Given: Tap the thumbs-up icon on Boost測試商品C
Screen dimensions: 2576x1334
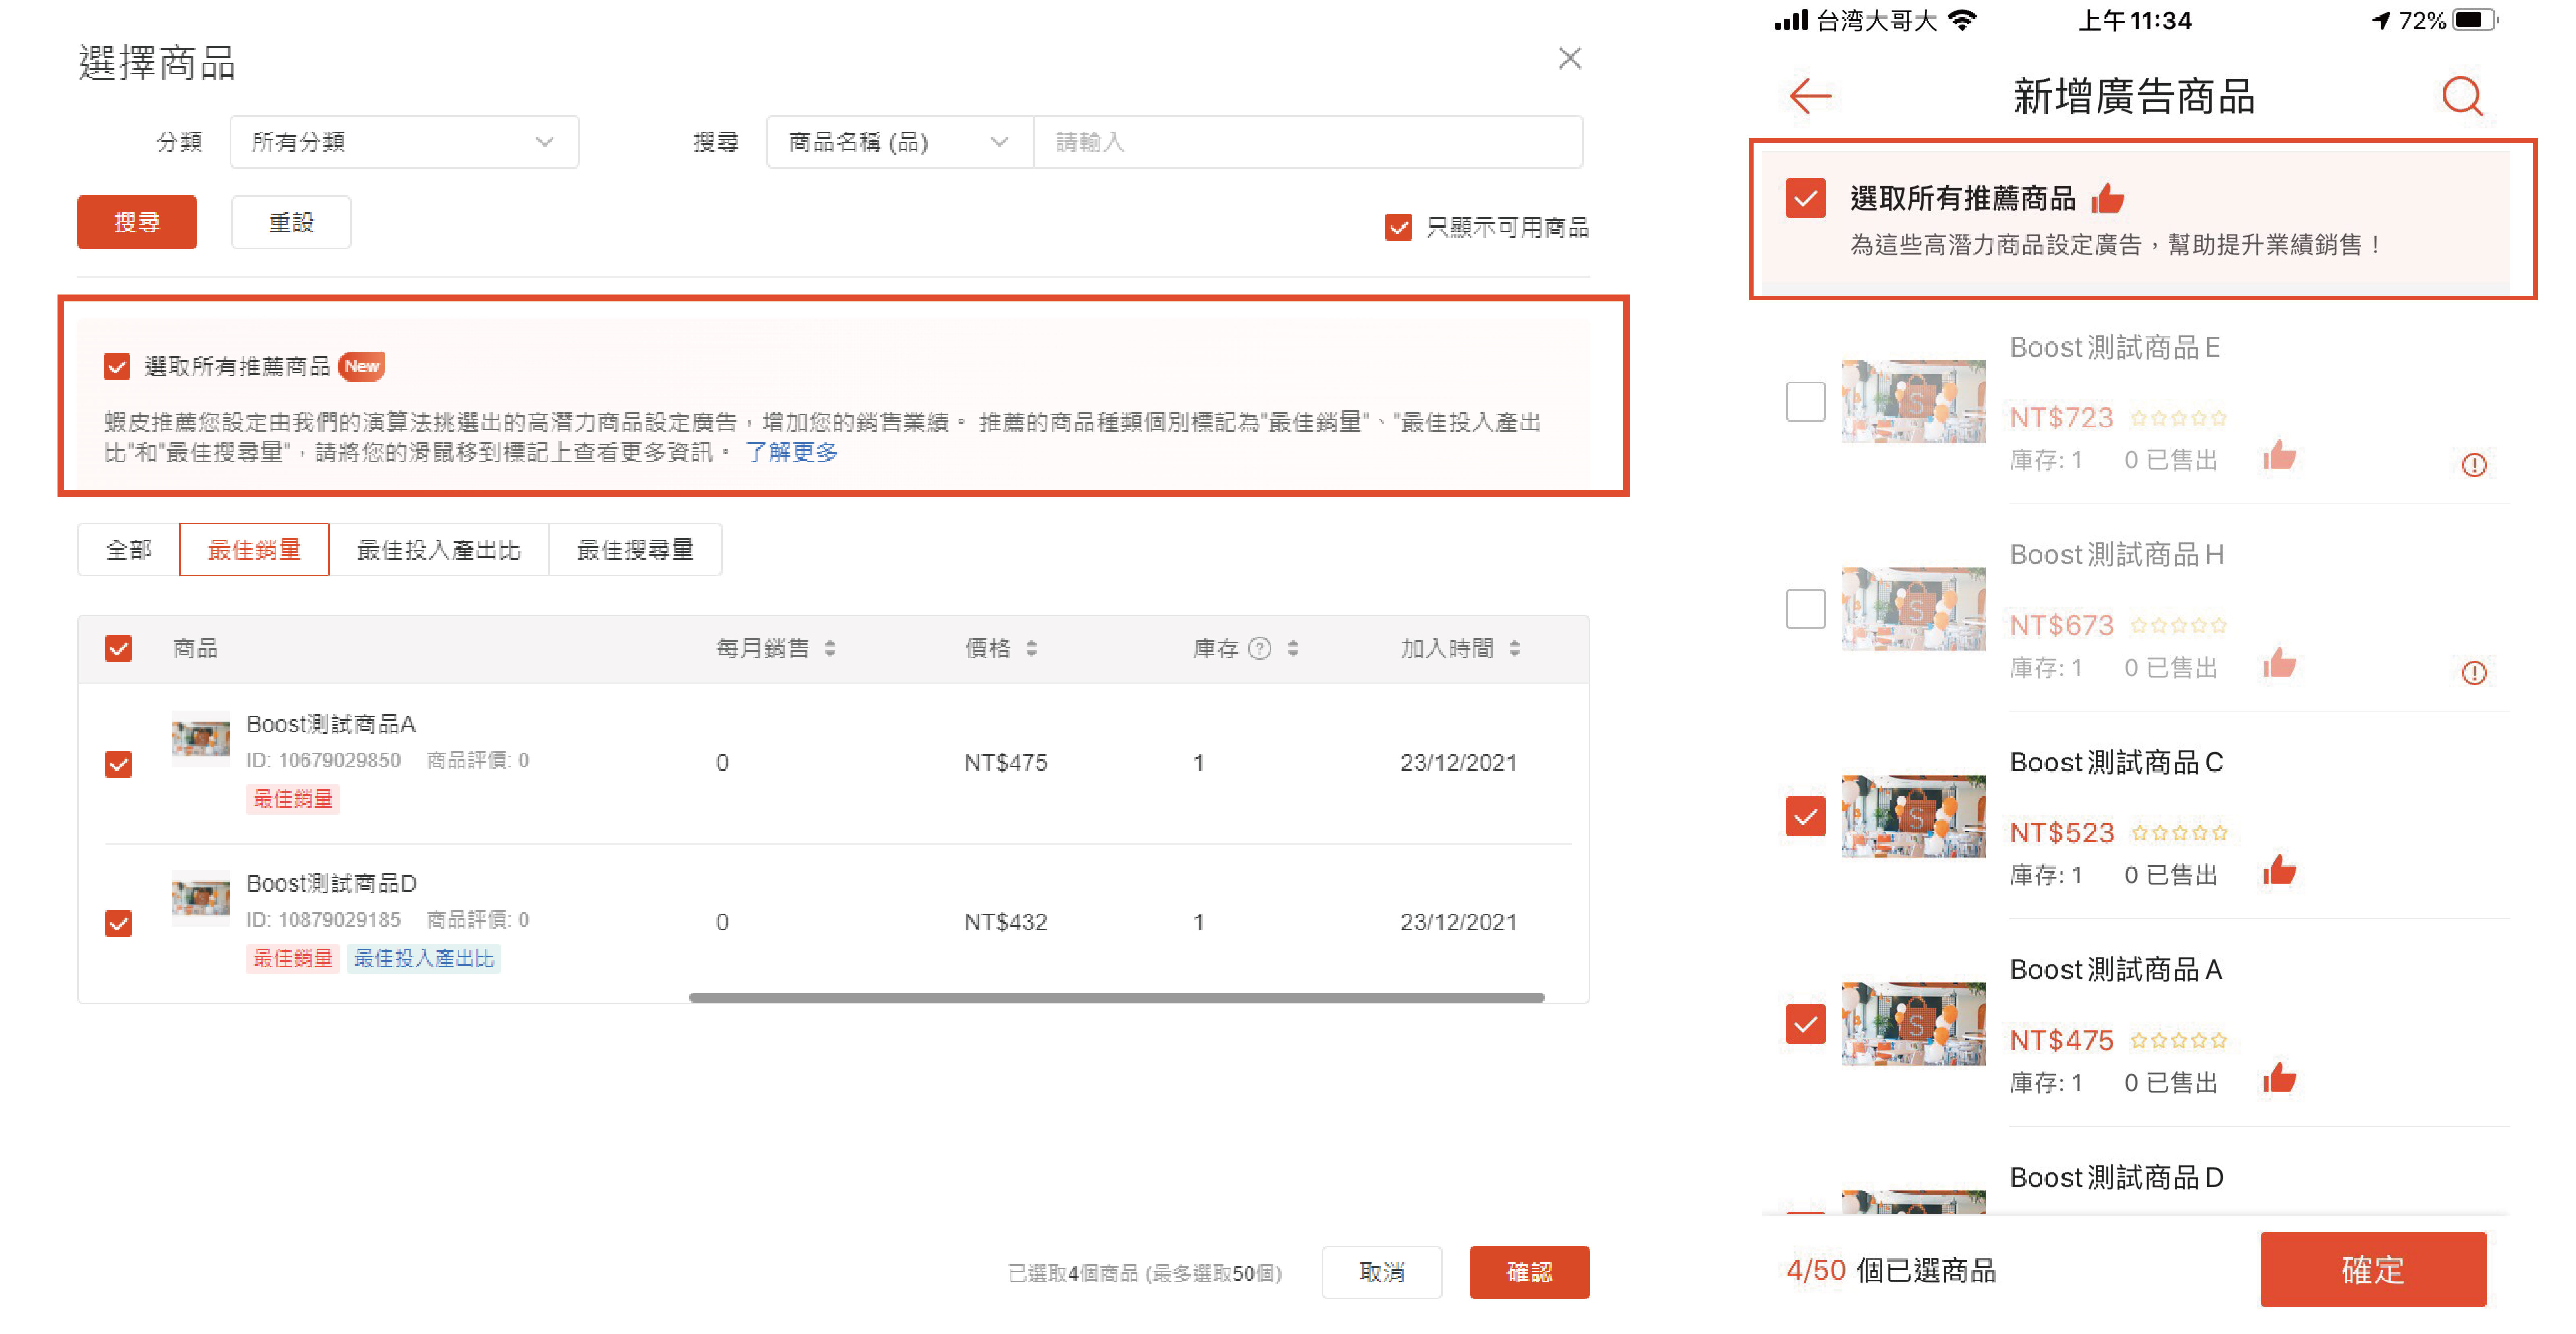Looking at the screenshot, I should (x=2279, y=871).
